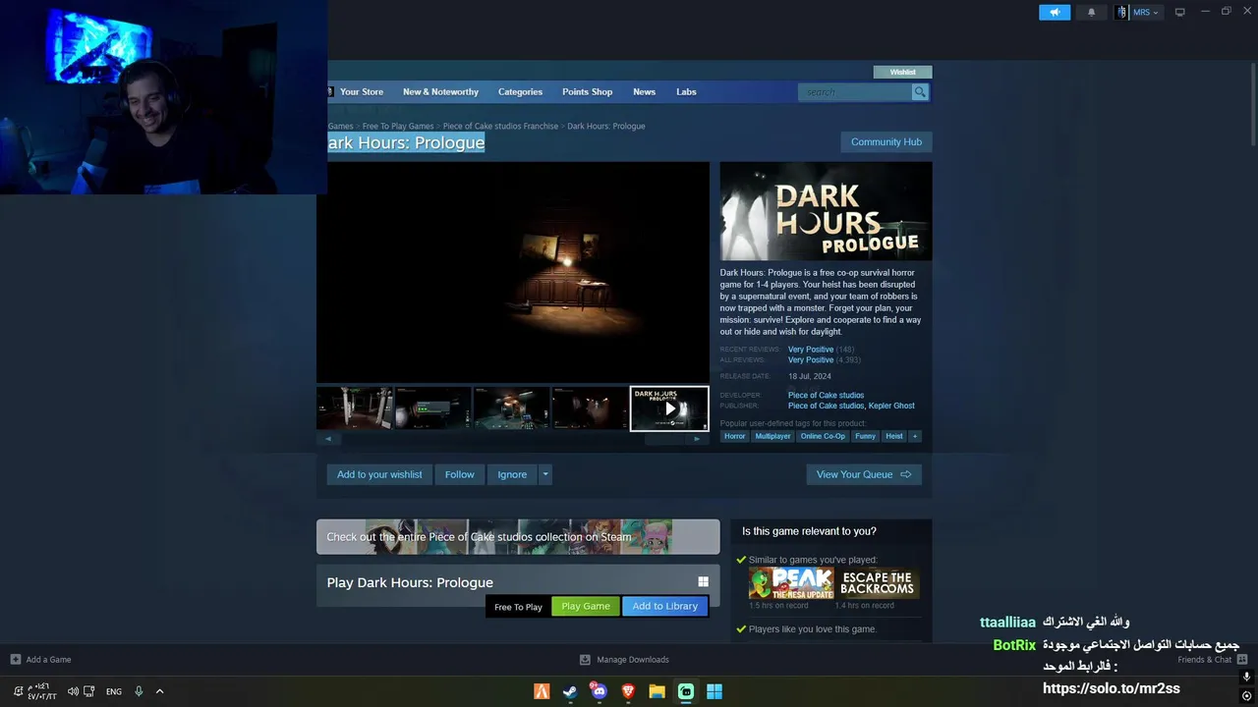Open Friends & Chat
This screenshot has height=707, width=1258.
tap(1213, 660)
